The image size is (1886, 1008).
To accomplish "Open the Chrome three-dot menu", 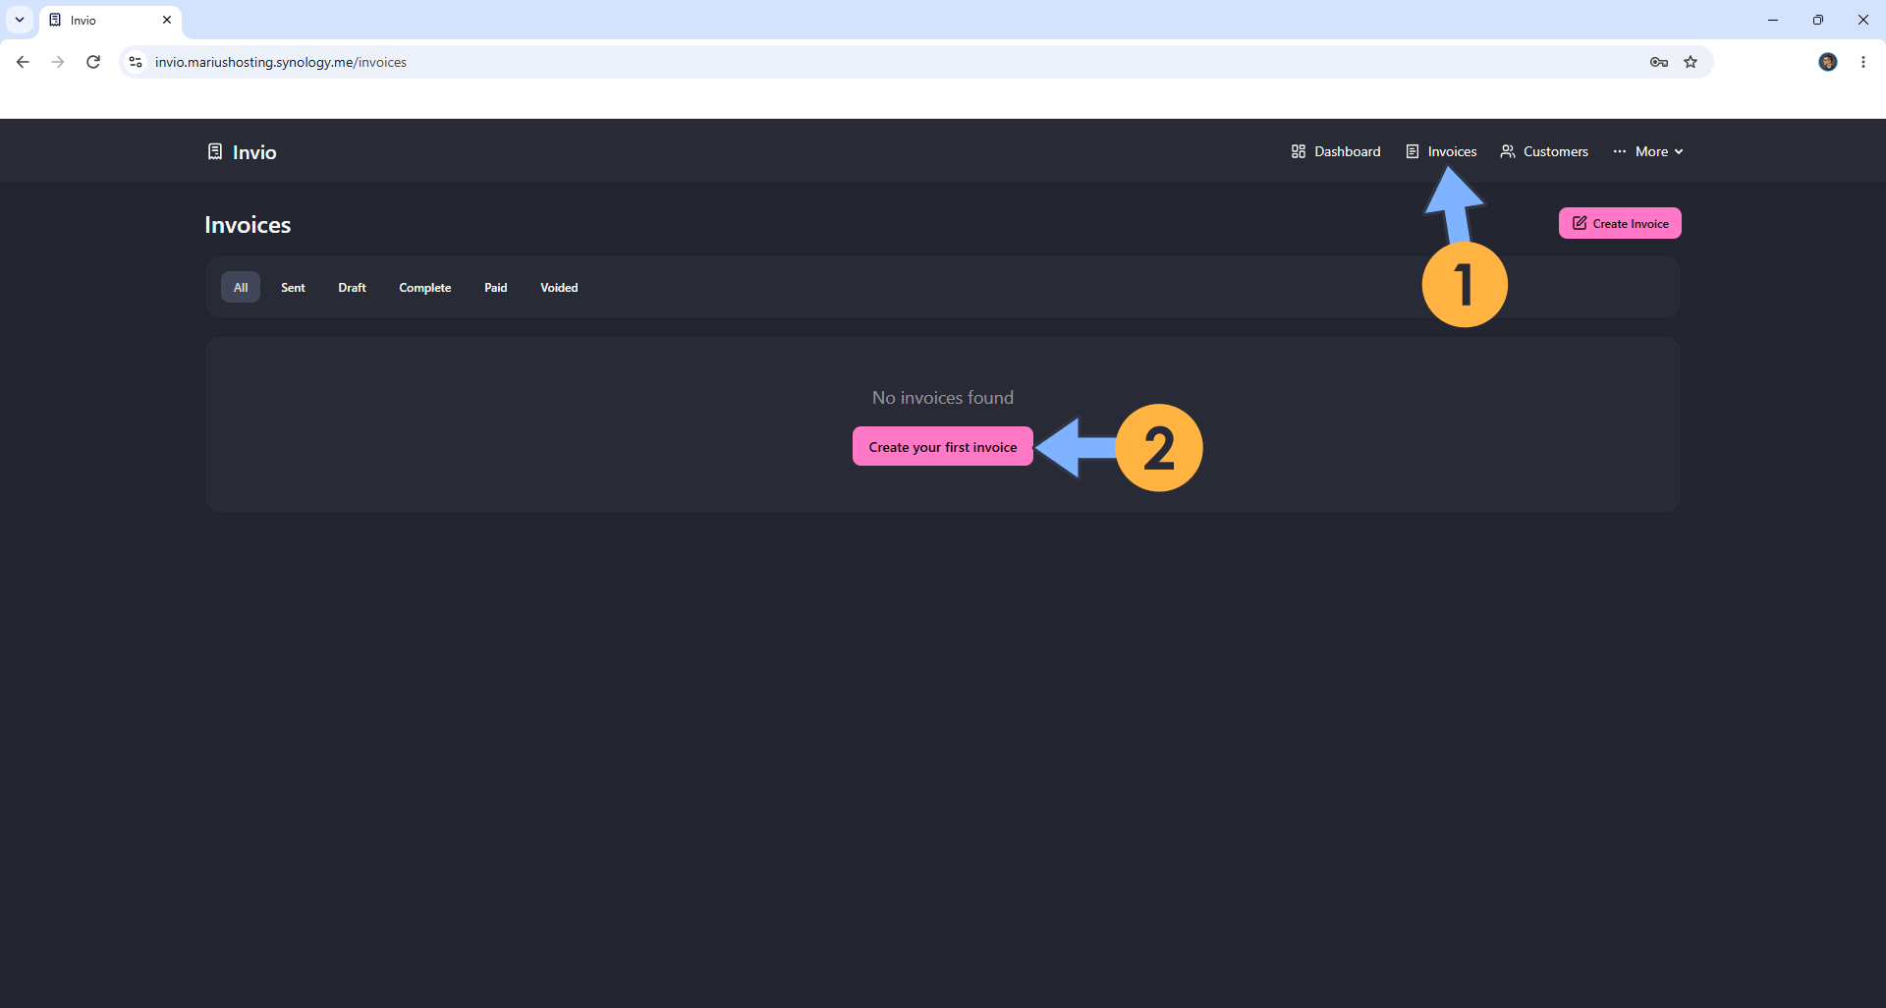I will click(1863, 62).
